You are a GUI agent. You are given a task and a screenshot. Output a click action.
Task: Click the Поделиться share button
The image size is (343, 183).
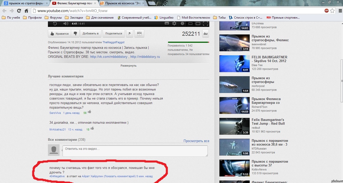coord(113,33)
